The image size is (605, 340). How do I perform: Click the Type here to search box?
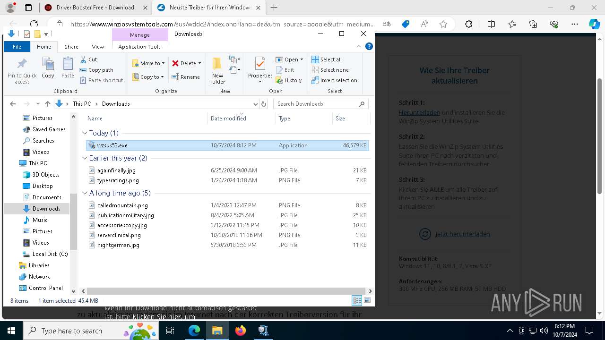[x=90, y=331]
